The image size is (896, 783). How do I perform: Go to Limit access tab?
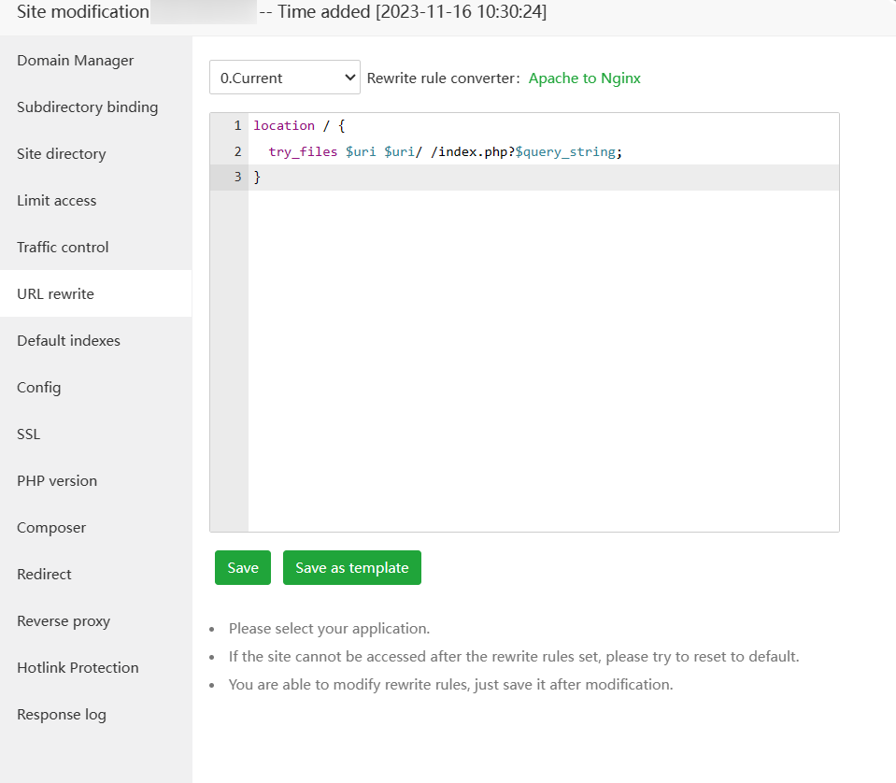pos(56,201)
